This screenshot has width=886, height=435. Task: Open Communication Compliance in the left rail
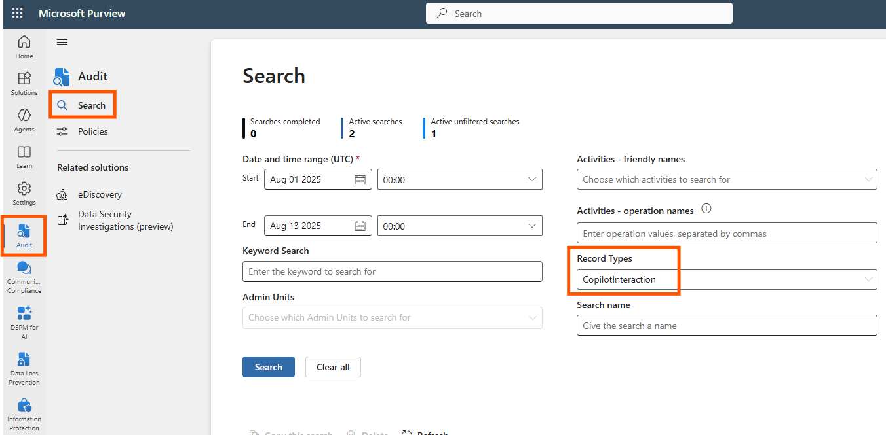[x=24, y=277]
